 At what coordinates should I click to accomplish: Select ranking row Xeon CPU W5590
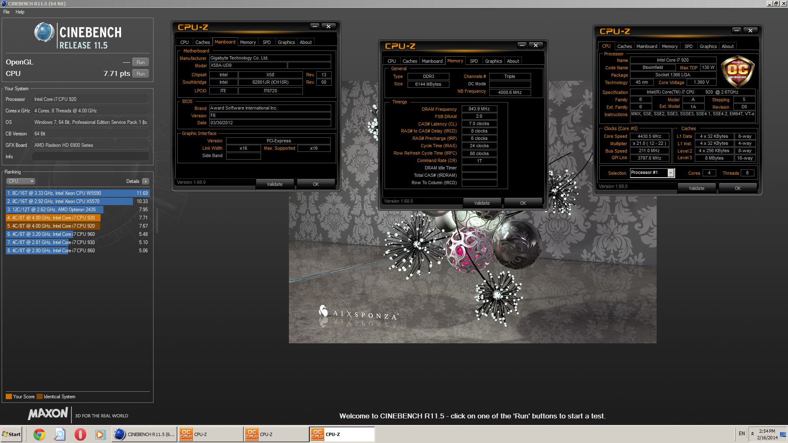point(78,193)
